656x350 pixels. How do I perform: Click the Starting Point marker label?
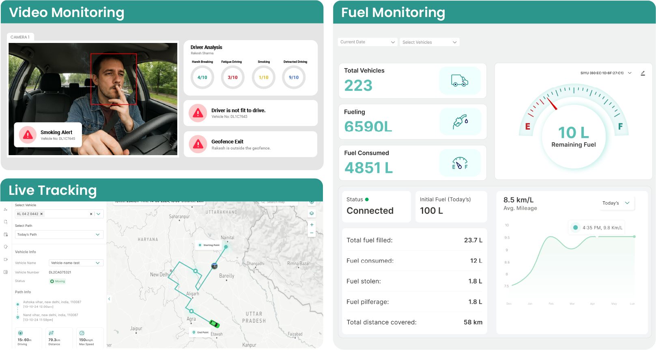pyautogui.click(x=209, y=245)
